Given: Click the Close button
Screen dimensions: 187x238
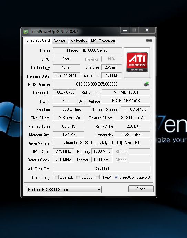Looking at the screenshot, I should 141,189.
